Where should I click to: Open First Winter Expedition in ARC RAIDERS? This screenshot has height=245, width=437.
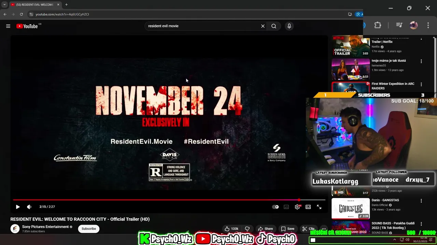point(392,86)
